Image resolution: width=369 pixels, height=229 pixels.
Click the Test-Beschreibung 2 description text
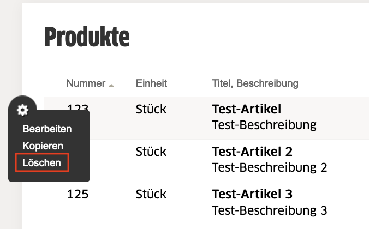tap(270, 167)
